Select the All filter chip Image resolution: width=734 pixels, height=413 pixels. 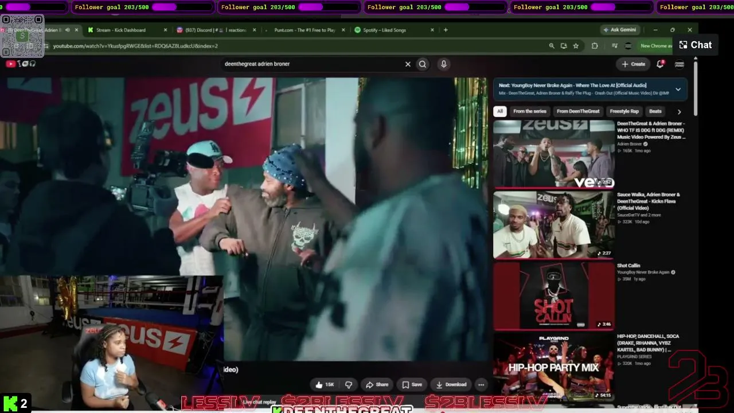pyautogui.click(x=500, y=111)
